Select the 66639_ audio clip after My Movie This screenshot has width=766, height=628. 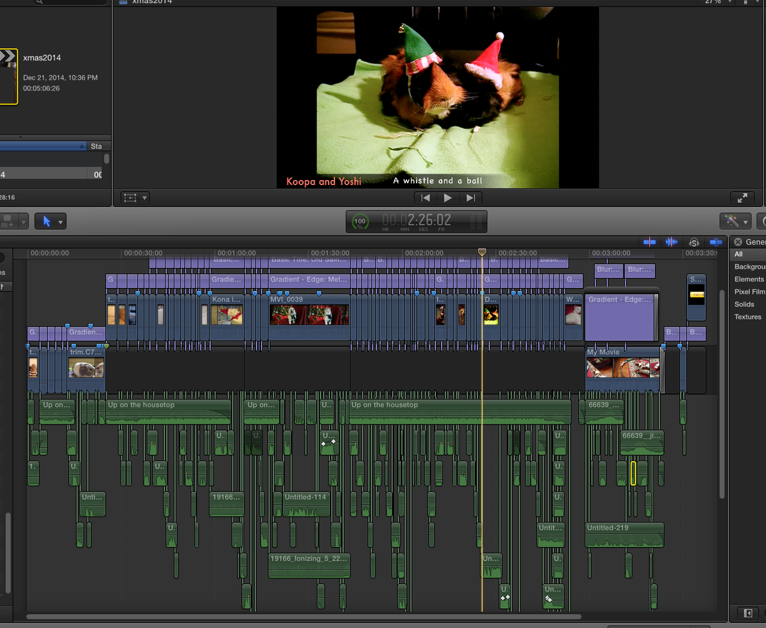coord(605,412)
